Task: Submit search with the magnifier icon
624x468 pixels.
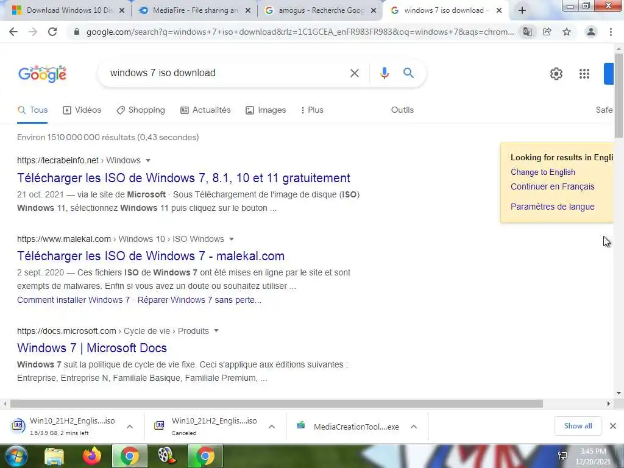Action: click(x=408, y=73)
